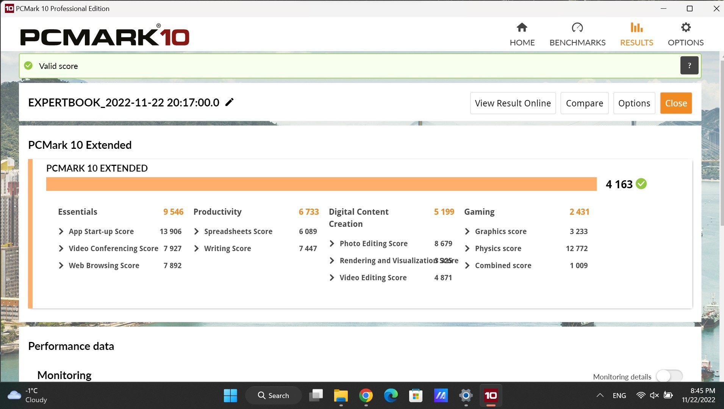
Task: Open Wi-Fi network tray icon
Action: [x=641, y=395]
